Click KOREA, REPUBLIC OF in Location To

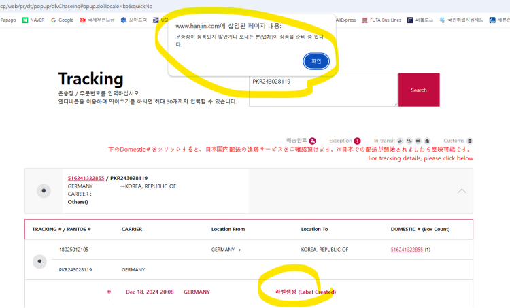click(324, 250)
